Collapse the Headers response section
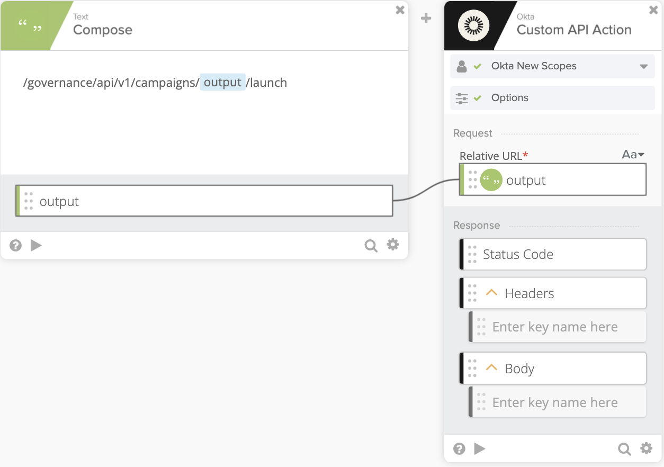Screen dimensions: 664x467 [x=491, y=293]
